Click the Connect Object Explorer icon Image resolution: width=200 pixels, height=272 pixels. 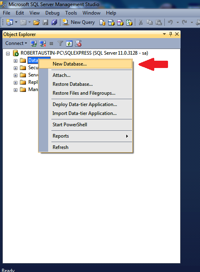tap(34, 43)
